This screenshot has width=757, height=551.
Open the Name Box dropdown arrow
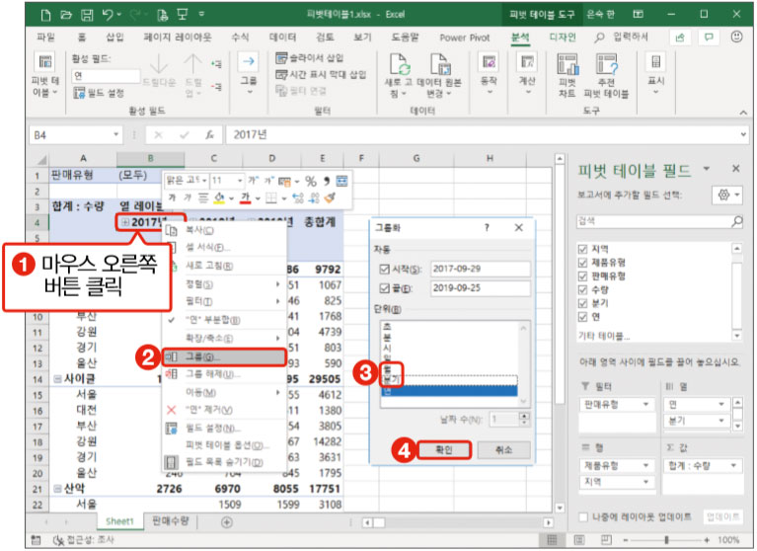coord(115,134)
